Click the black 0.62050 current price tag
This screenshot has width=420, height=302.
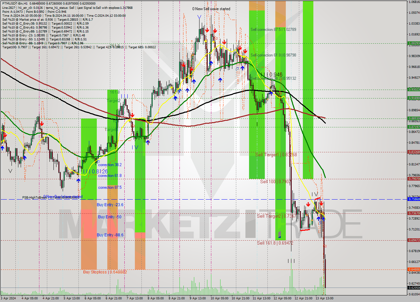(413, 288)
